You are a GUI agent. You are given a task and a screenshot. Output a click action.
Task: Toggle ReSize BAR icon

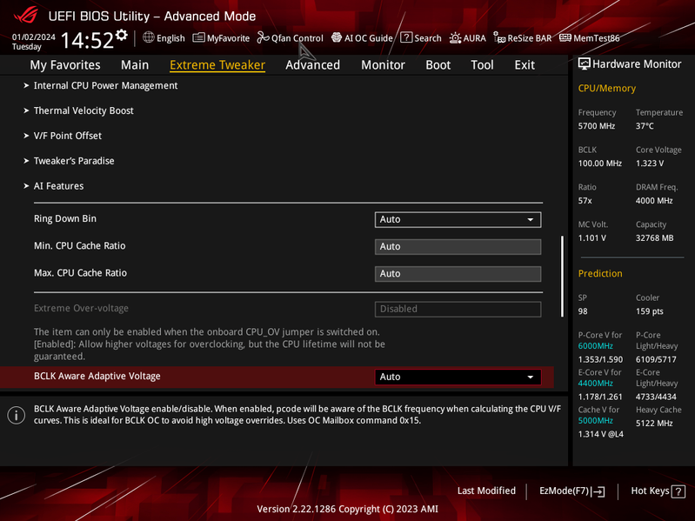tap(499, 37)
